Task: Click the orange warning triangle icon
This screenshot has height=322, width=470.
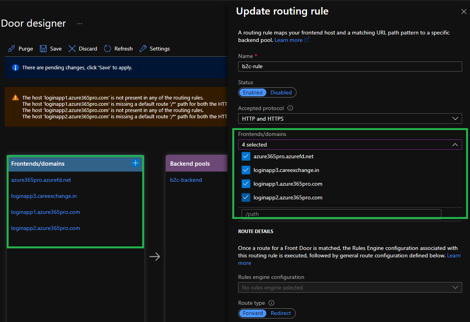Action: tap(15, 98)
